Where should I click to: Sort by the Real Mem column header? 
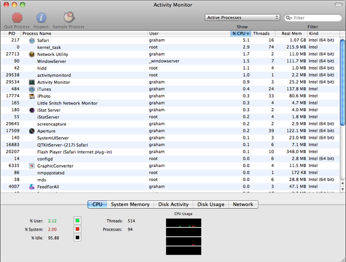(x=291, y=34)
